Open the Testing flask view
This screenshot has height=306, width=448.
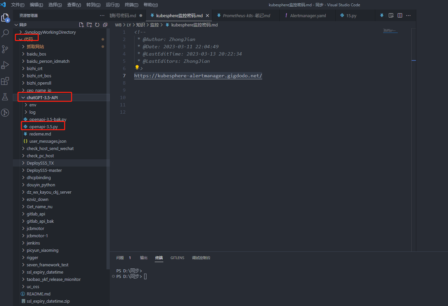click(5, 97)
